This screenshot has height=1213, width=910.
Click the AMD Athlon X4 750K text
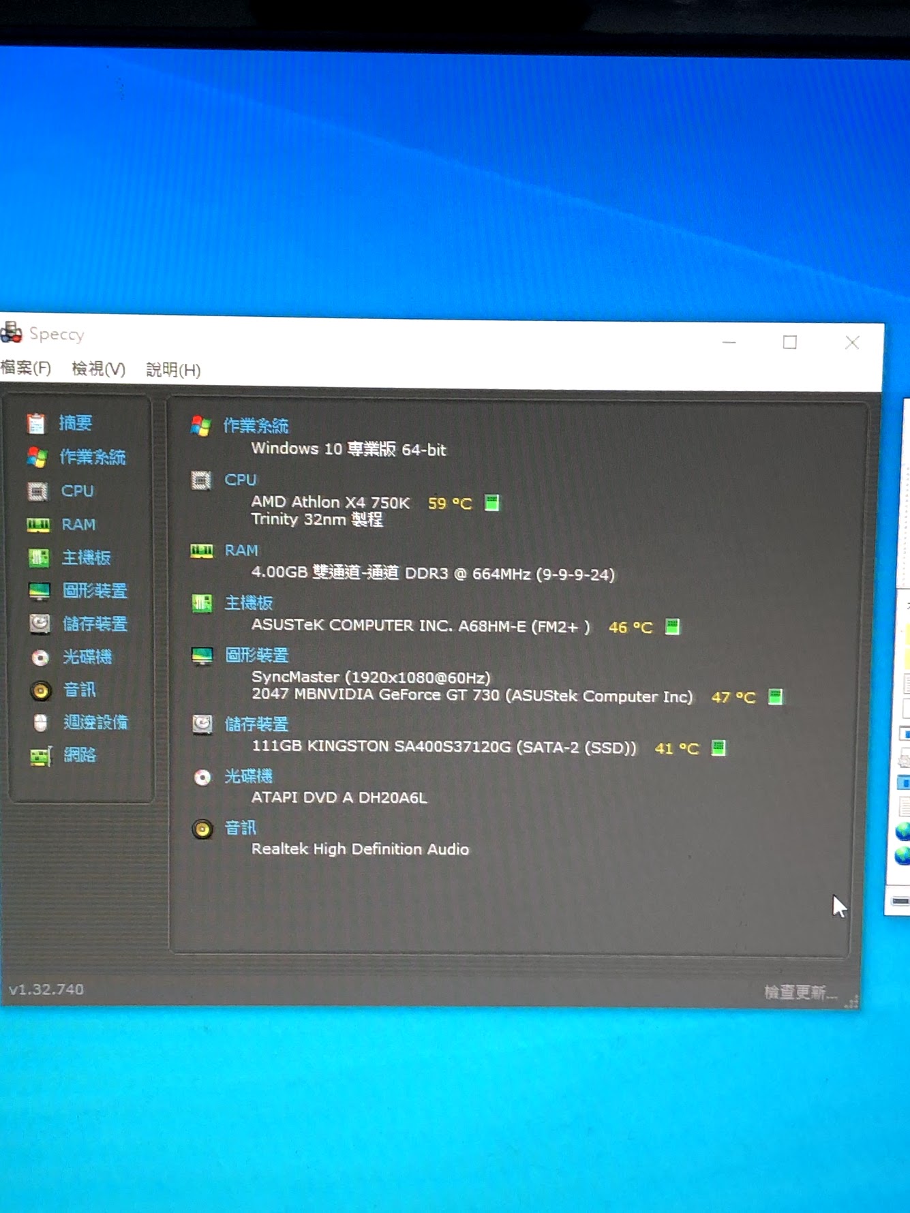pos(331,502)
